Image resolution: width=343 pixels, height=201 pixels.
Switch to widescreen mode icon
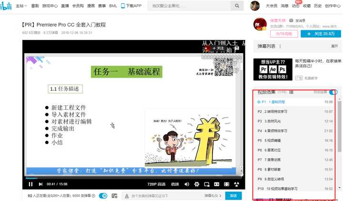click(x=217, y=184)
